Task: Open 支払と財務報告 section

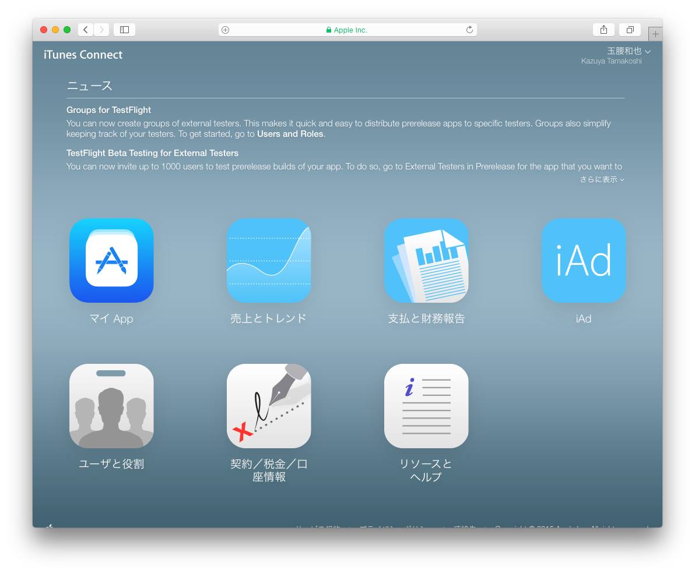Action: (426, 260)
